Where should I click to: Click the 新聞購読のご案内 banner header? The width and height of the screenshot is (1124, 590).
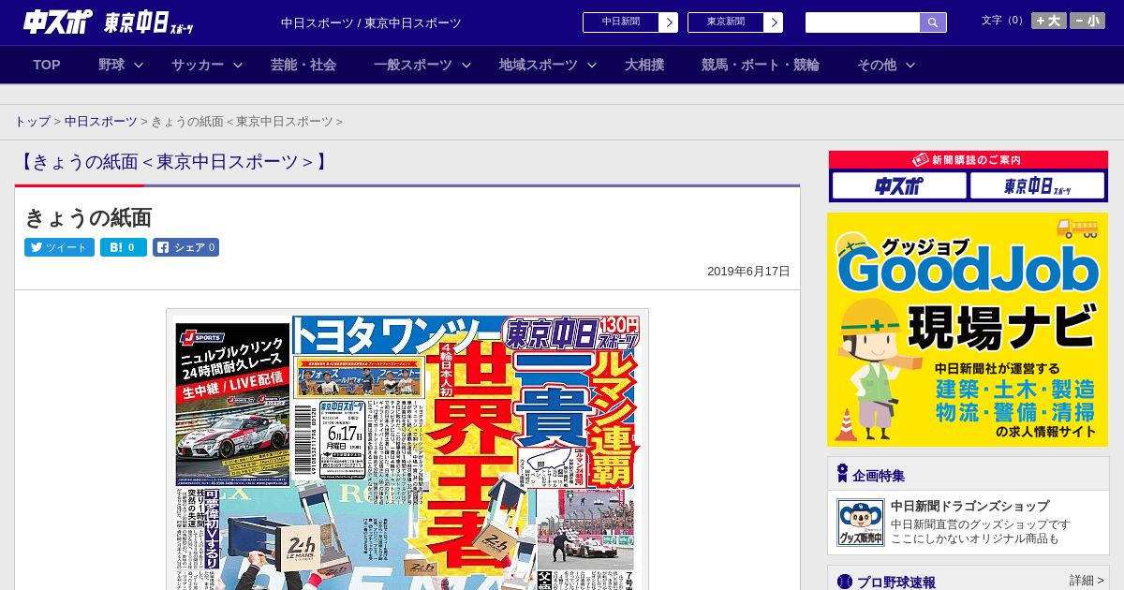(x=968, y=160)
